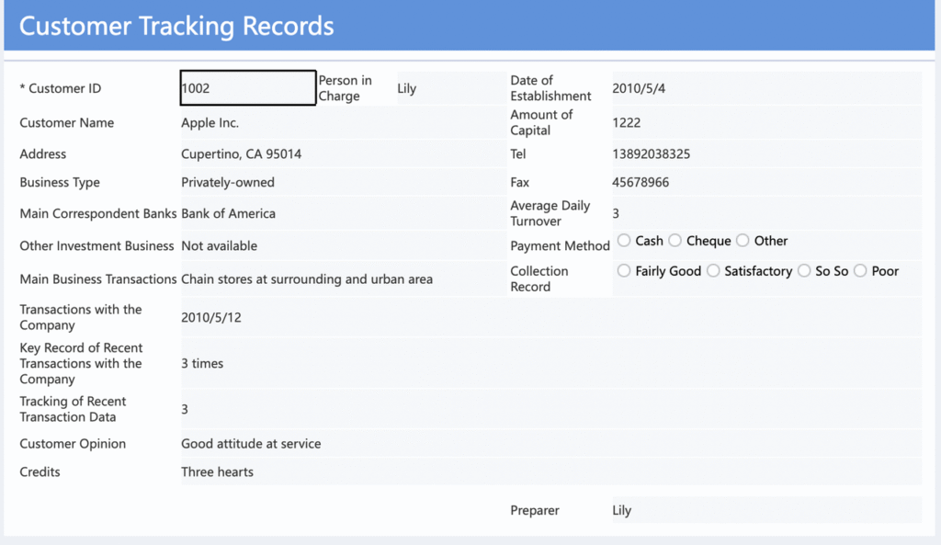Select Poor collection record option
The width and height of the screenshot is (941, 545).
[860, 271]
